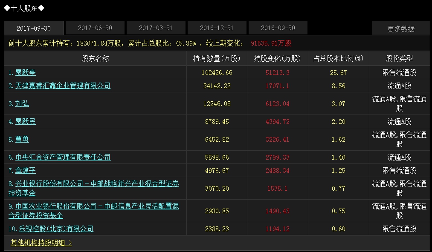The width and height of the screenshot is (432, 252).
Task: Click the 占总股本比例(%) column header
Action: [x=338, y=59]
